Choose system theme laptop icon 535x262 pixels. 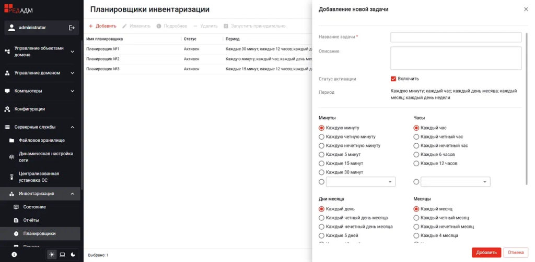tap(62, 254)
